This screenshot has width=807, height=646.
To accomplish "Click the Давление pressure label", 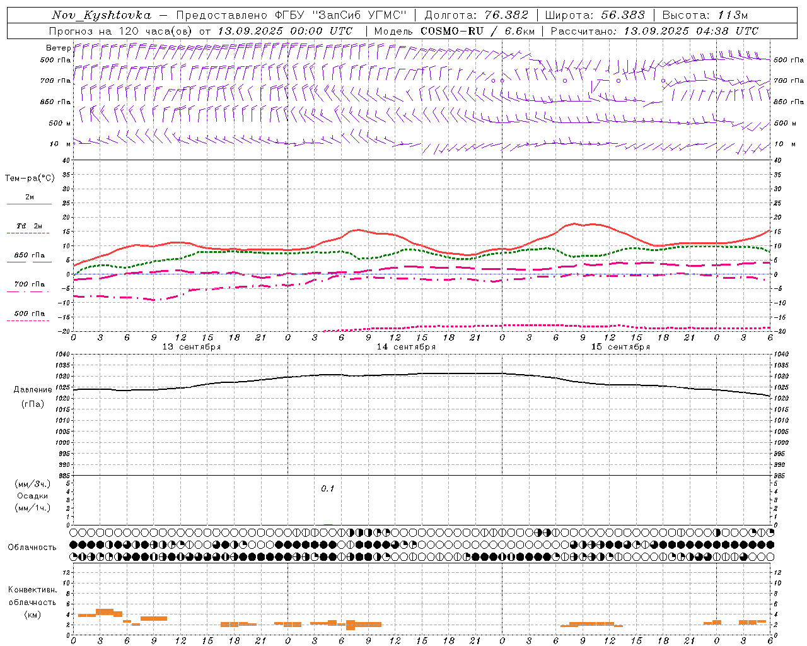I will (33, 390).
